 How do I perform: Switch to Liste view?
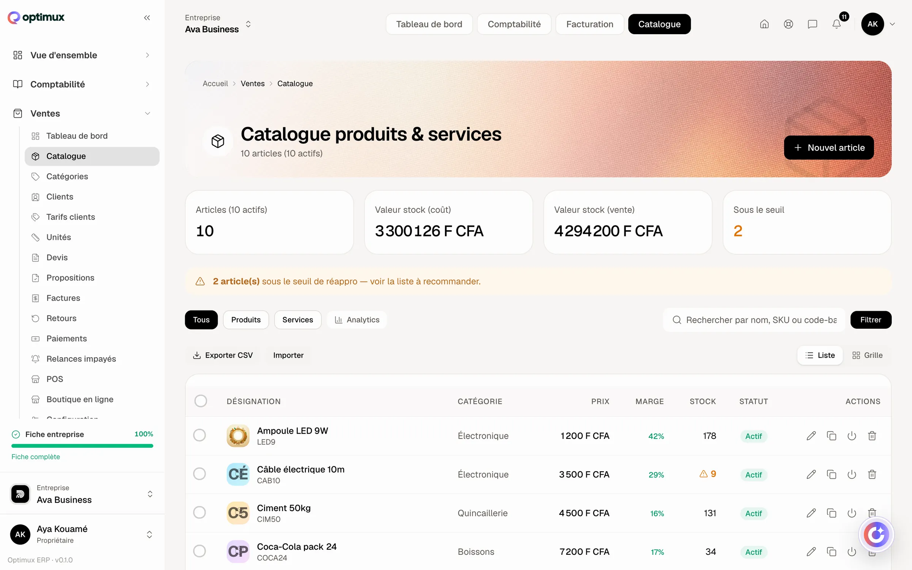[820, 355]
